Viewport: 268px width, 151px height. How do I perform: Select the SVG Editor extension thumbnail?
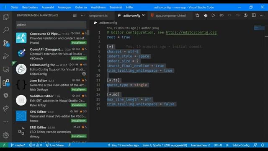click(21, 116)
